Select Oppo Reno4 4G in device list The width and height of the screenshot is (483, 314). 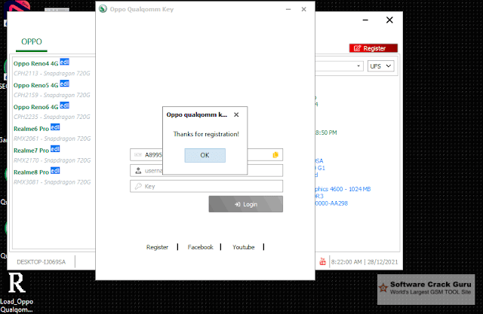[x=35, y=63]
